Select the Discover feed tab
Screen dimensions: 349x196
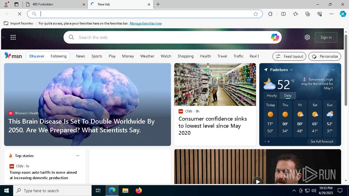pyautogui.click(x=37, y=56)
